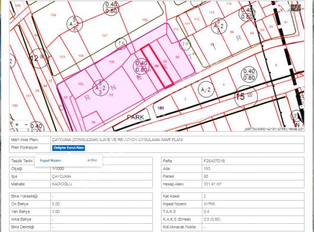Image resolution: width=314 pixels, height=232 pixels.
Task: Switch to the satellite imagery basemap thumbnail
Action: [x=296, y=8]
